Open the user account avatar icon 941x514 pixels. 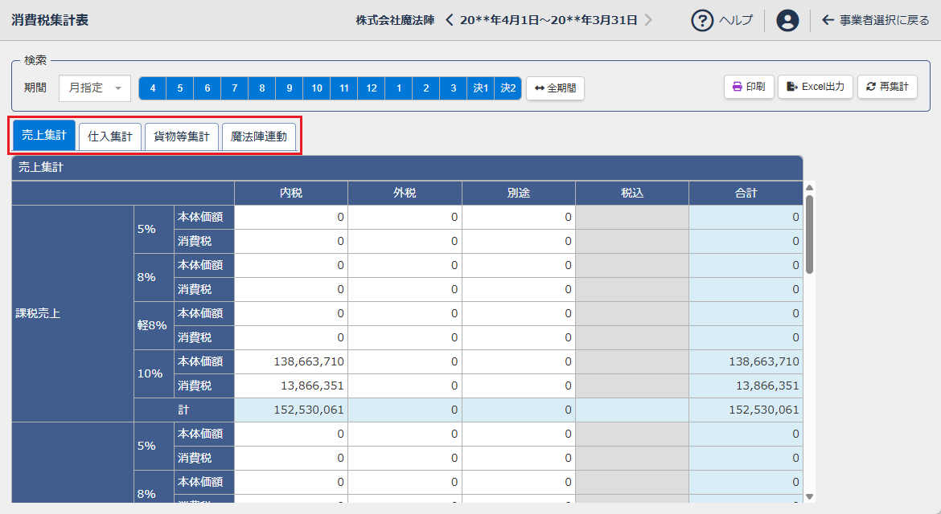(787, 20)
